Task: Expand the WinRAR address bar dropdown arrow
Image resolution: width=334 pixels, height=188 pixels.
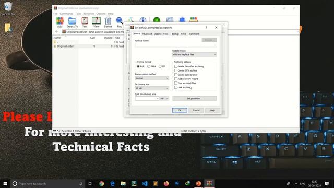Action: pyautogui.click(x=297, y=32)
